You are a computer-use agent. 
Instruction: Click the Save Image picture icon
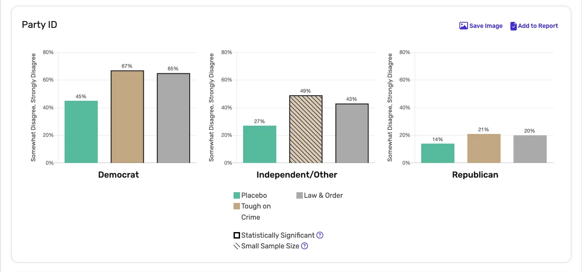coord(463,26)
